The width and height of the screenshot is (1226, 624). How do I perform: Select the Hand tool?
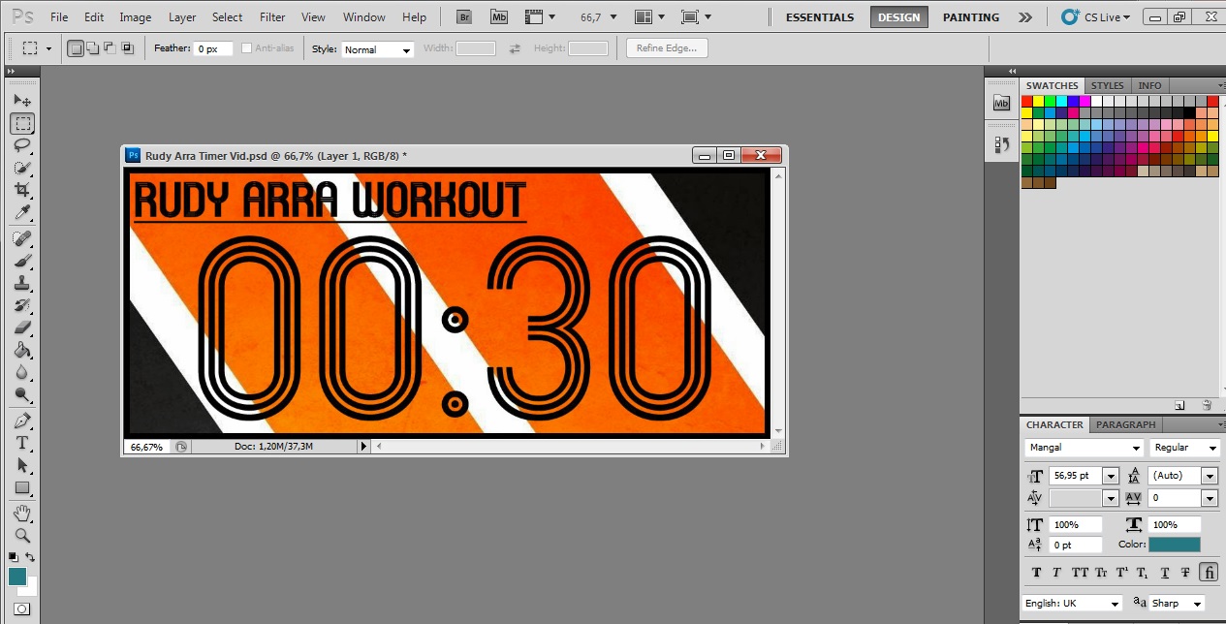click(22, 513)
